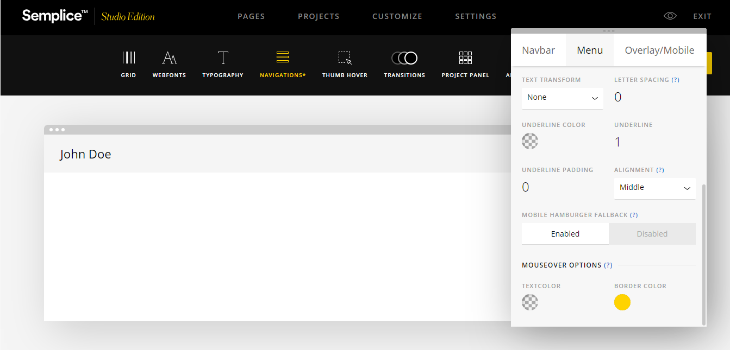Open the Underline Color swatch
The image size is (730, 350).
(530, 141)
